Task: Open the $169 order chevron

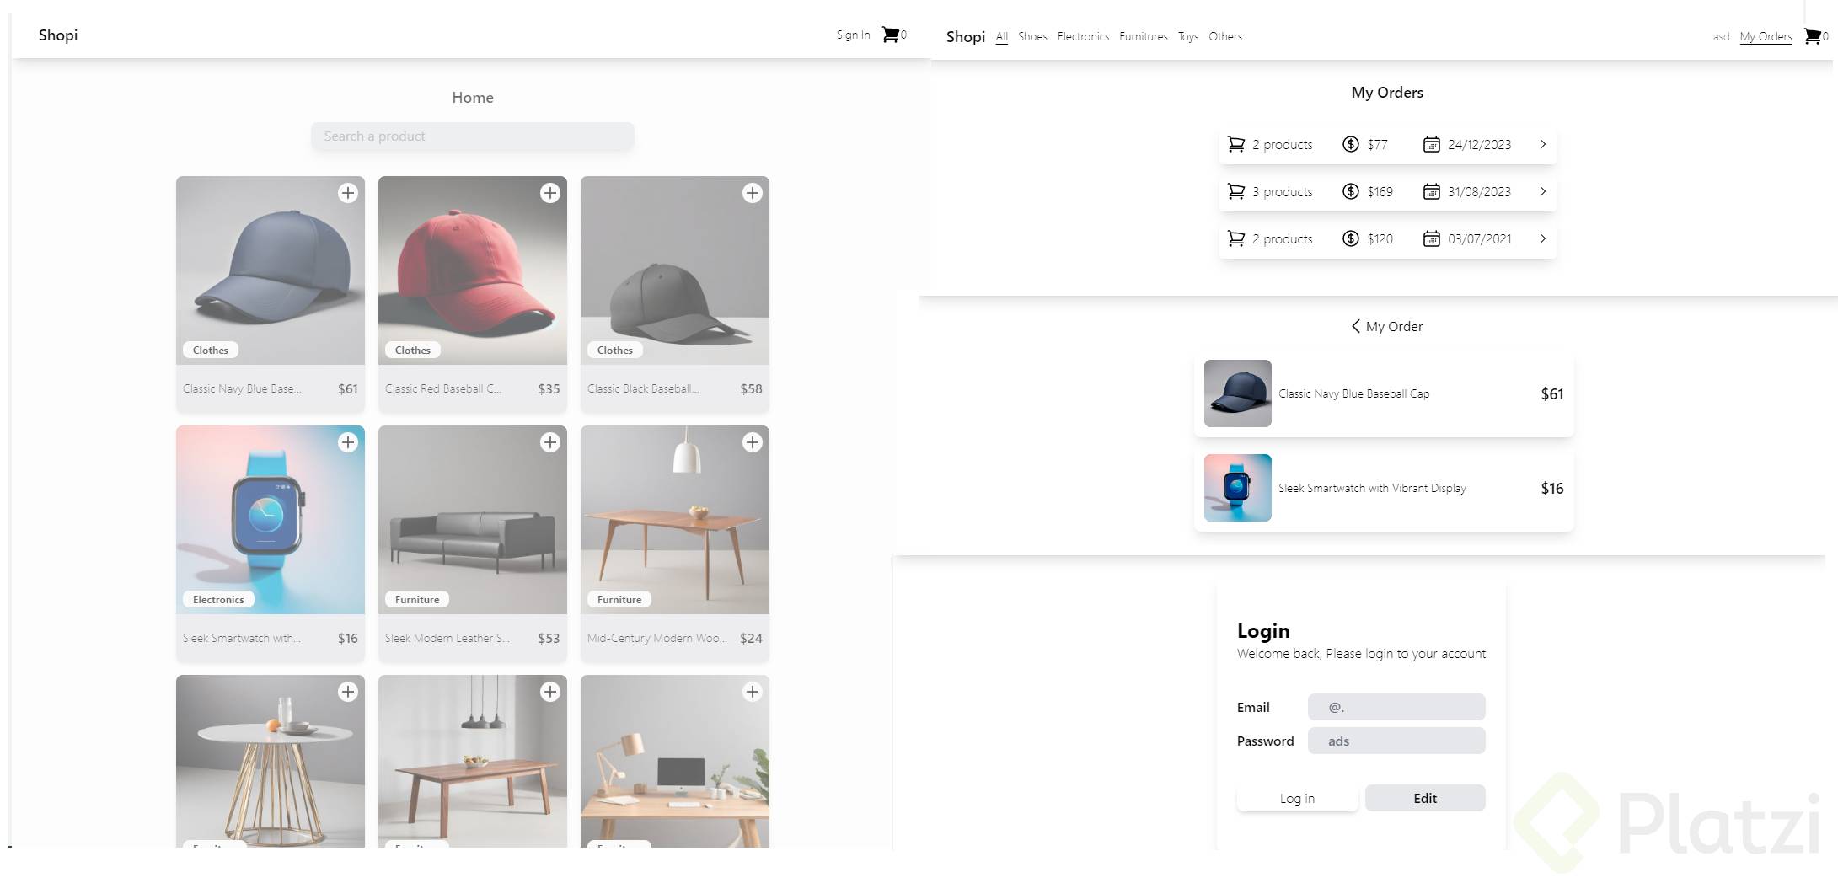Action: [1542, 191]
